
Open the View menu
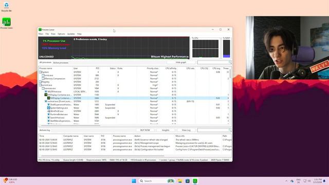pos(53,34)
